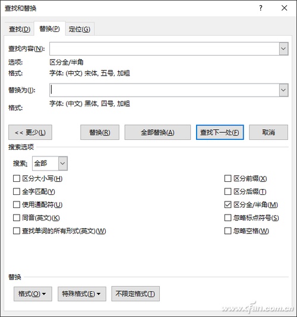Click the help question mark icon
This screenshot has height=317, width=297.
[x=261, y=8]
